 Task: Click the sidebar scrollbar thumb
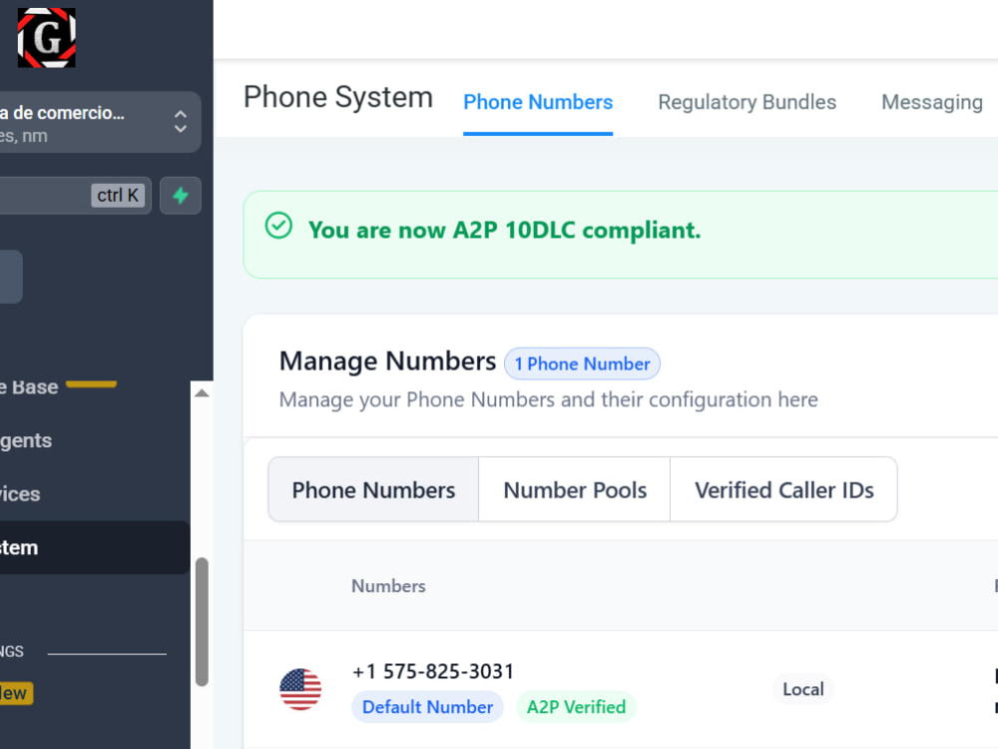tap(202, 622)
